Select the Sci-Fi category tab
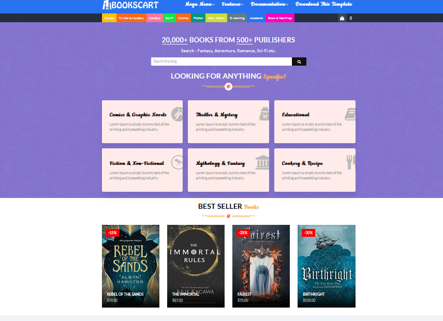The height and width of the screenshot is (321, 443). 170,18
